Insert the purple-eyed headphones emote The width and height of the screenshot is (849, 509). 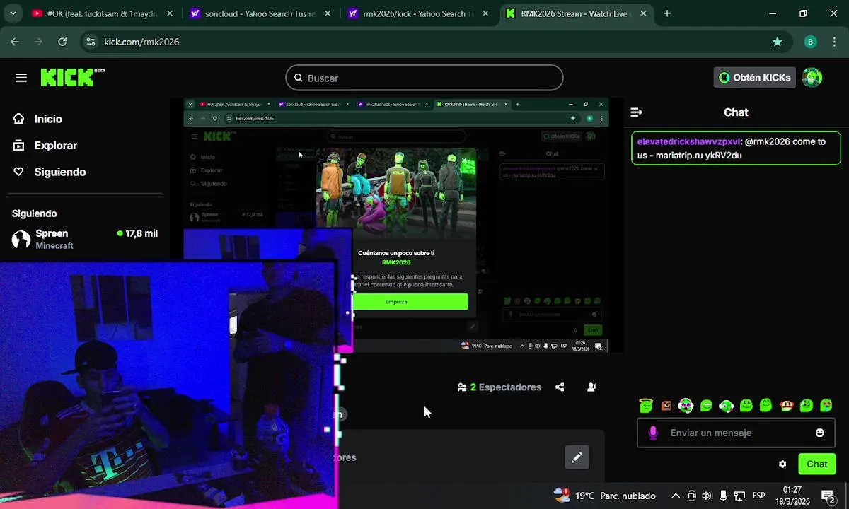click(x=686, y=405)
